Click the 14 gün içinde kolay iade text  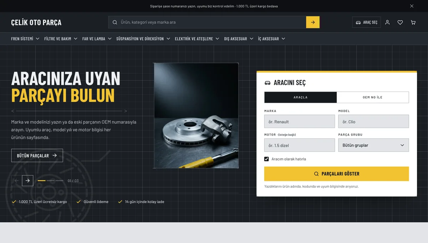144,202
